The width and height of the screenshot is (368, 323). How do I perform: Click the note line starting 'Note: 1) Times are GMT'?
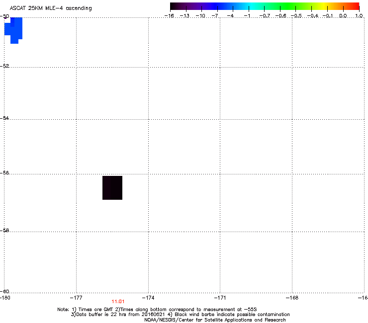[157, 310]
